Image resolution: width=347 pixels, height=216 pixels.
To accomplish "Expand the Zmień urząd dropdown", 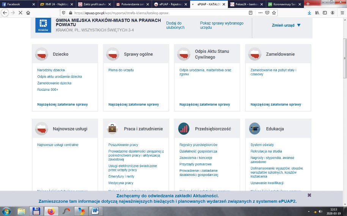I will click(286, 25).
